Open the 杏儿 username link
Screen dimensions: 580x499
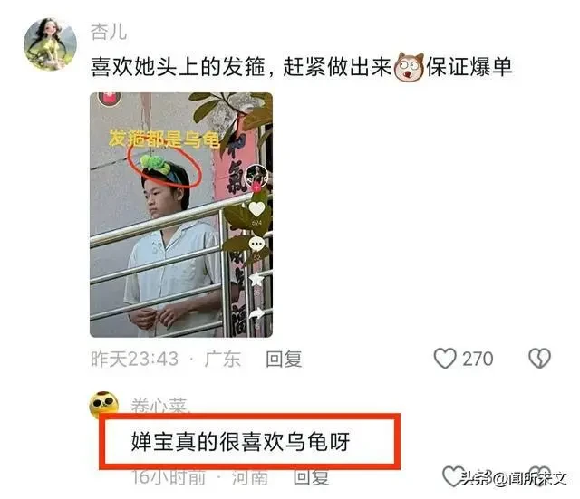click(x=109, y=32)
